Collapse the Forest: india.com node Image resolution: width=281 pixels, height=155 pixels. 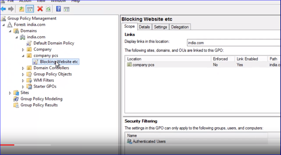(3, 25)
